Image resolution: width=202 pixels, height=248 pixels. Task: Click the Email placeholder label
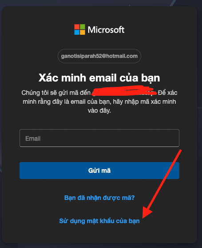[33, 138]
